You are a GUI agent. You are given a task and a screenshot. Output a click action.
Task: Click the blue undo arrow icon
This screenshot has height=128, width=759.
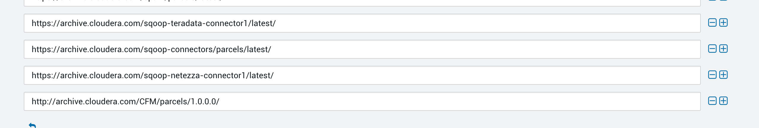tap(32, 125)
